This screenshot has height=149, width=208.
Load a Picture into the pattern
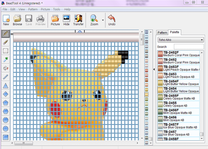(x=55, y=20)
